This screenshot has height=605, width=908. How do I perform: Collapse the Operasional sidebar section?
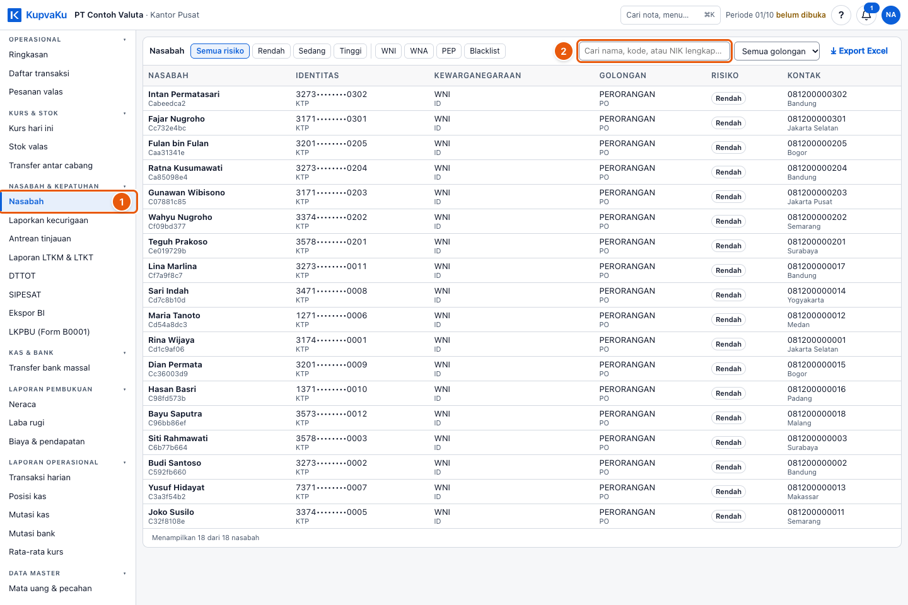coord(125,40)
